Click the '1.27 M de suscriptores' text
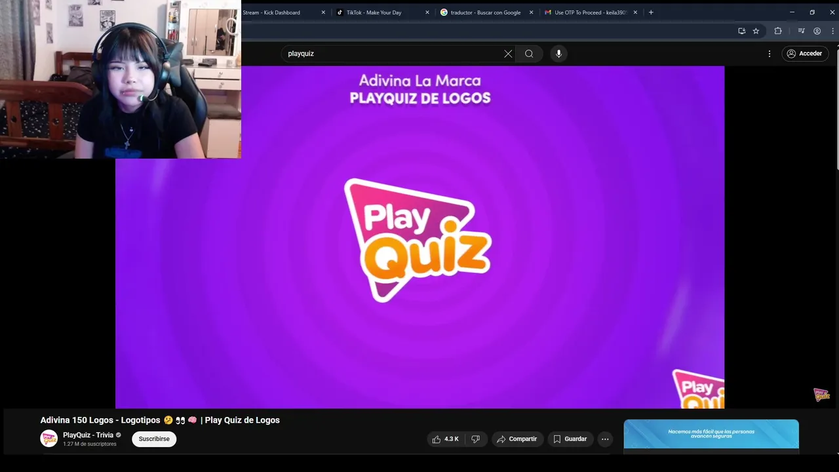 click(x=90, y=444)
